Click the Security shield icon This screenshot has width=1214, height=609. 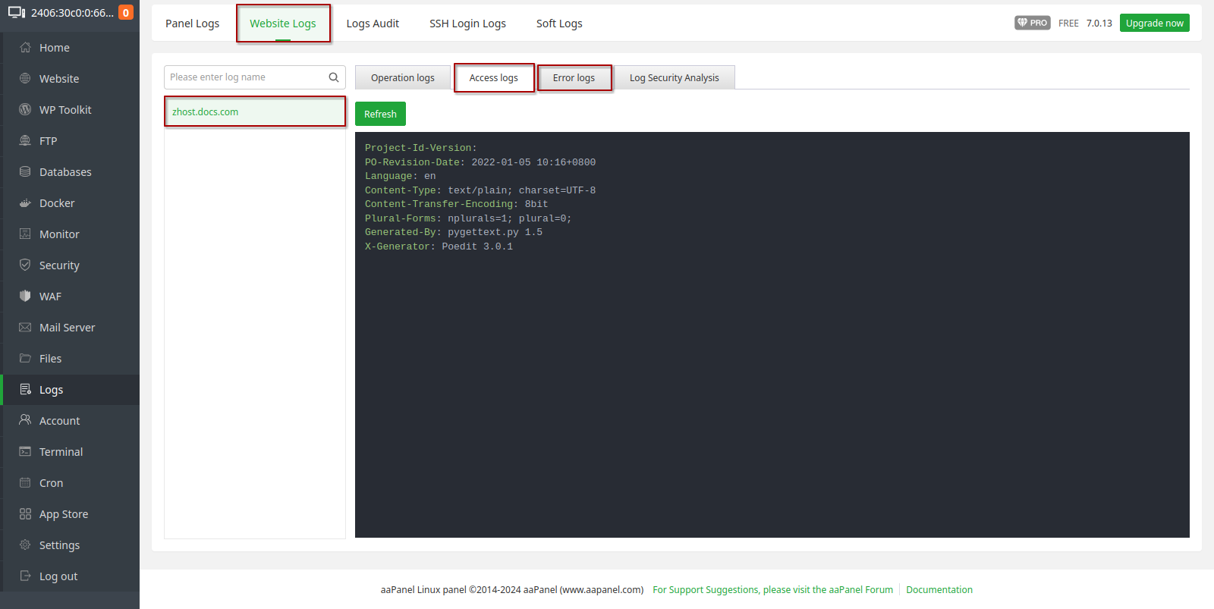tap(25, 265)
